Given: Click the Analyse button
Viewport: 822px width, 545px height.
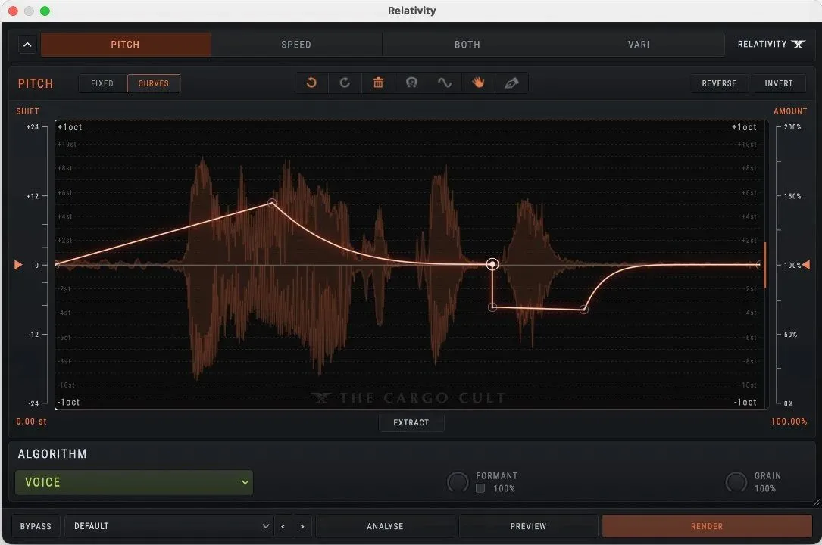Looking at the screenshot, I should 385,526.
